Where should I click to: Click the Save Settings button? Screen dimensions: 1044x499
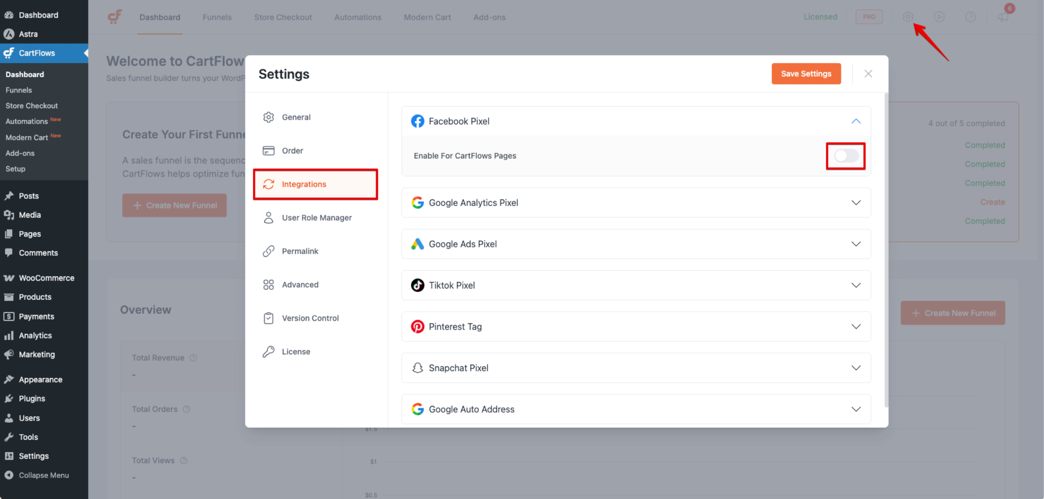[806, 73]
